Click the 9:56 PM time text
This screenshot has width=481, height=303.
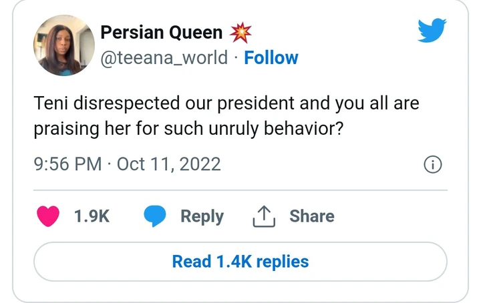click(67, 164)
